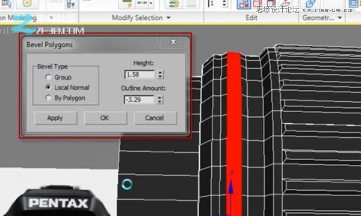
Task: Select the By Polygon bevel type
Action: coord(48,98)
